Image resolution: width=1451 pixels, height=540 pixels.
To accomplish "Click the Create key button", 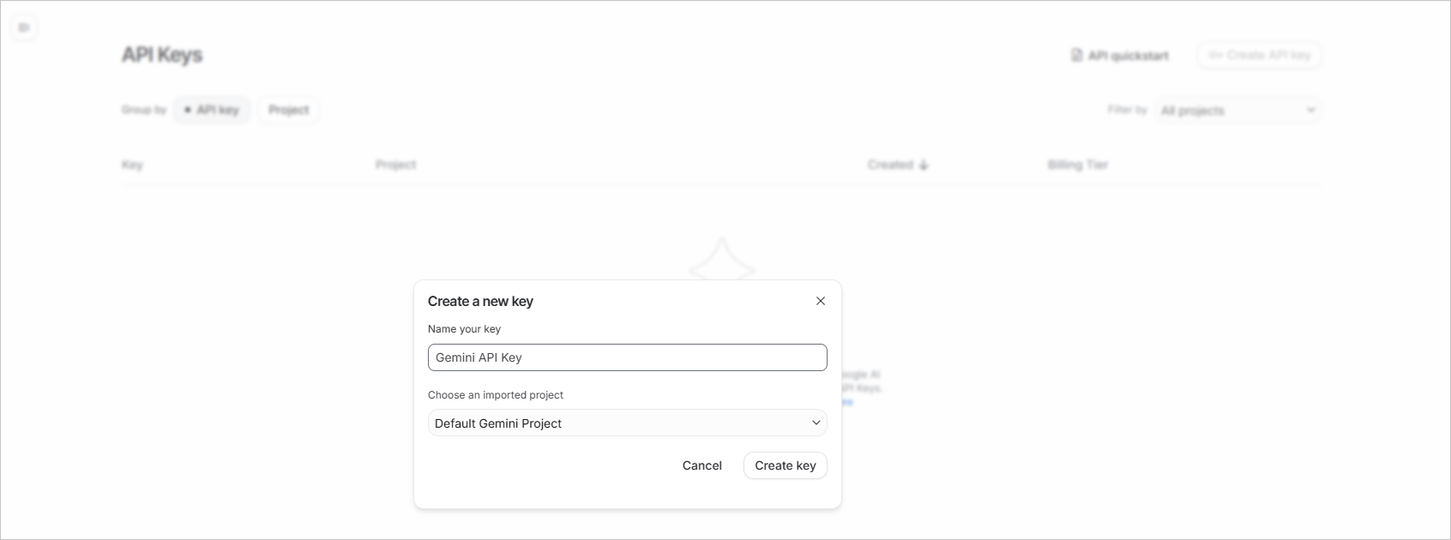I will [786, 465].
